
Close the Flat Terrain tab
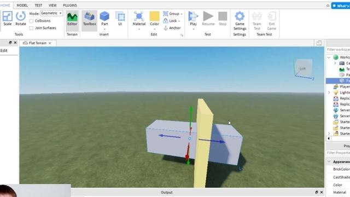pos(50,43)
